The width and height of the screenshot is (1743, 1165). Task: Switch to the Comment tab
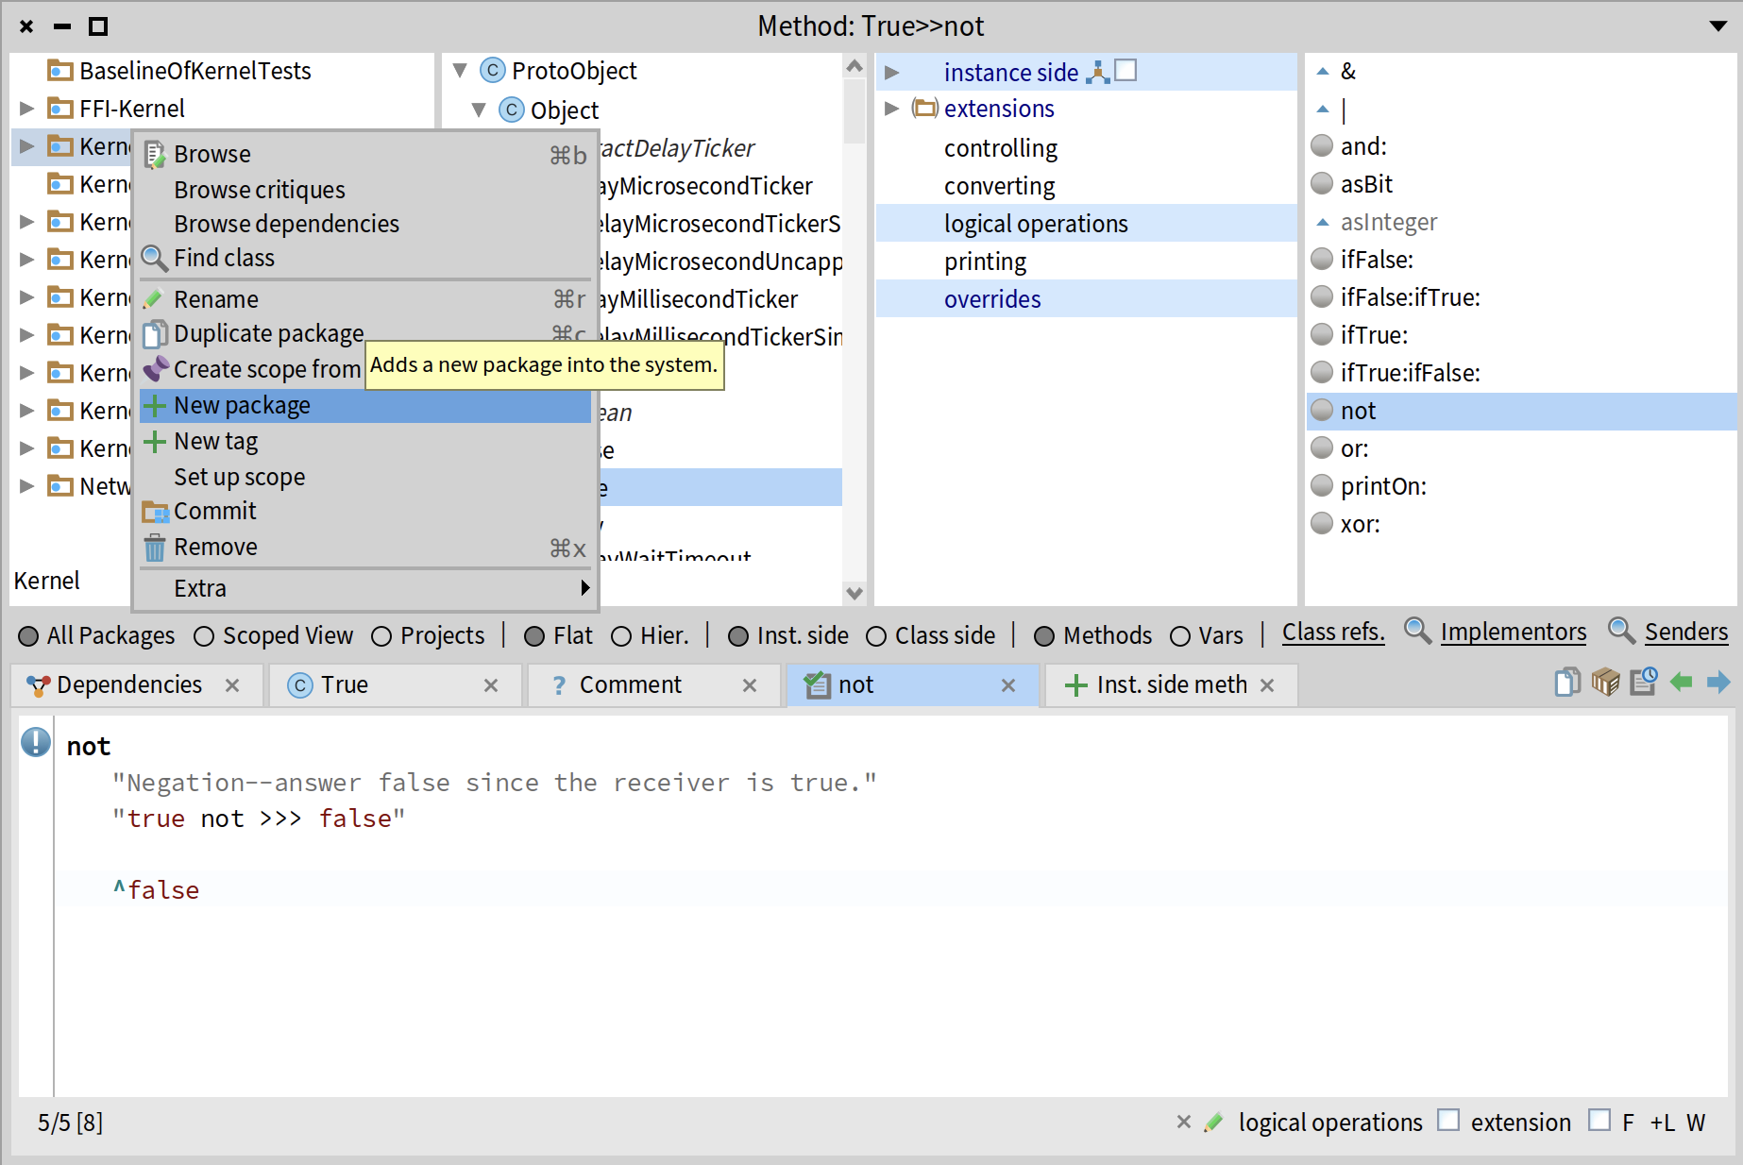tap(630, 685)
